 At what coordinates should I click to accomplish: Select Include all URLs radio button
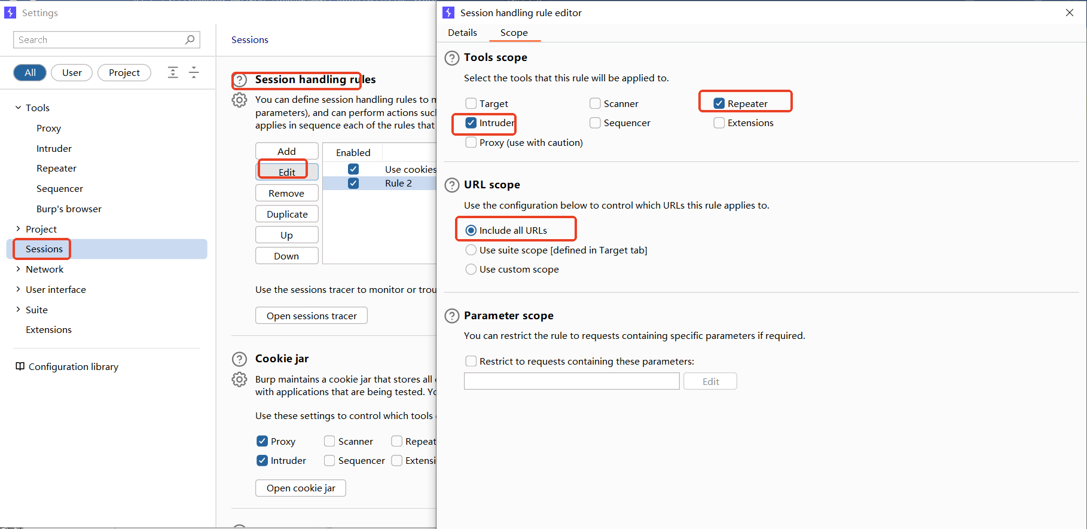[471, 230]
